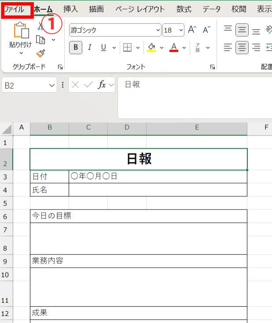Open the ファイル tab
The height and width of the screenshot is (323, 272).
tap(14, 10)
